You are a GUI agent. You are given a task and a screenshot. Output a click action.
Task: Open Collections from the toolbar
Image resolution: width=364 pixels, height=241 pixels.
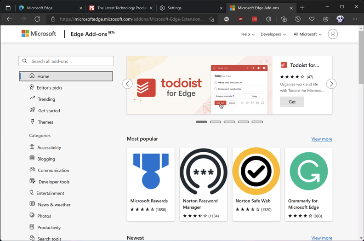284,19
